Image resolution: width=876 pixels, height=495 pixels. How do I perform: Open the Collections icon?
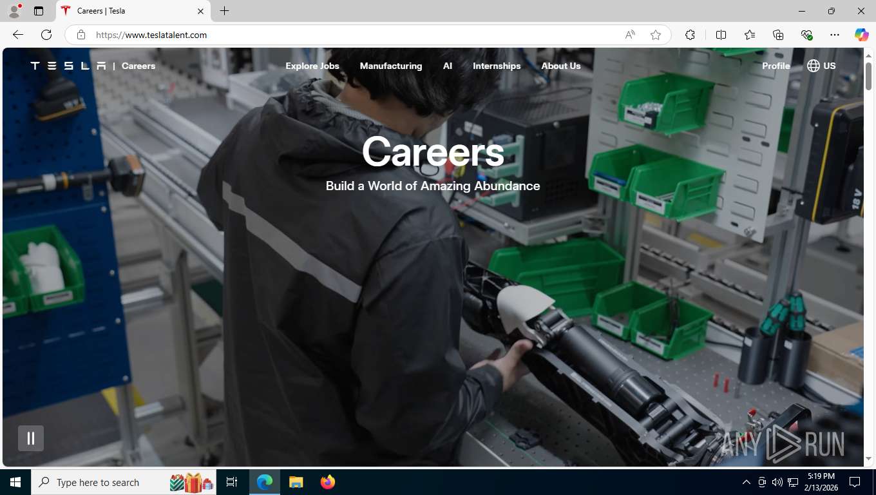click(x=778, y=35)
